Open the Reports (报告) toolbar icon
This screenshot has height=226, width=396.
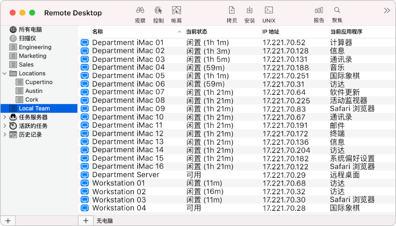pyautogui.click(x=319, y=10)
